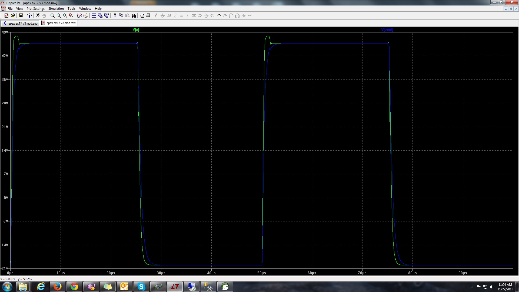Open Control Panel with the hammer icon
The image size is (519, 292).
(x=29, y=16)
